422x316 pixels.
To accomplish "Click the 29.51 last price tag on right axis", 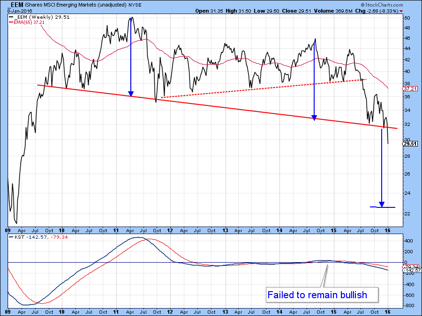I will tap(410, 144).
